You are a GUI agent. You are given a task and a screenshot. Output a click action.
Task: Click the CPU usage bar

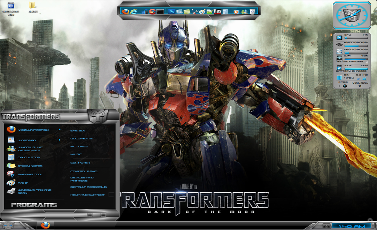pos(356,38)
